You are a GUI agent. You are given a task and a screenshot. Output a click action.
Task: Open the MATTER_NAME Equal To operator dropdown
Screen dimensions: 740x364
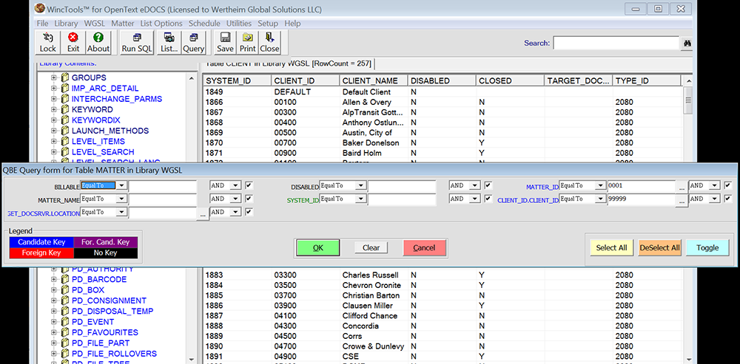[122, 199]
